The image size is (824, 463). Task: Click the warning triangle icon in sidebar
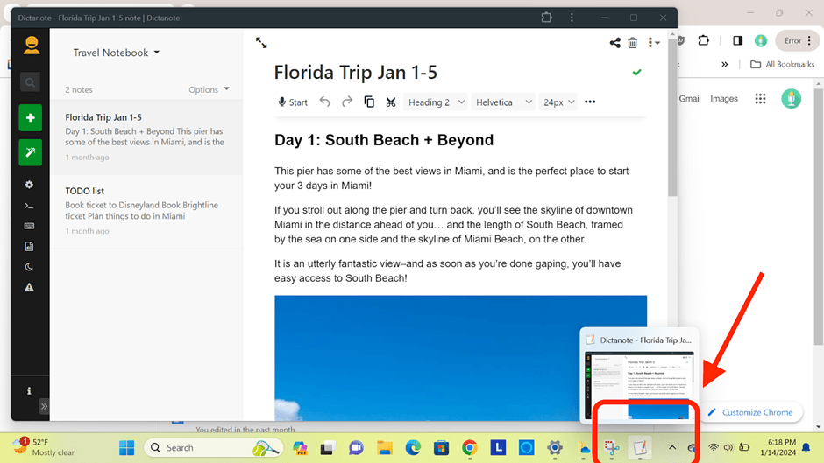(x=30, y=288)
